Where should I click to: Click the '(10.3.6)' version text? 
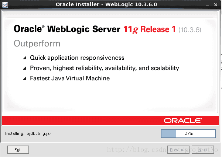click(x=190, y=30)
